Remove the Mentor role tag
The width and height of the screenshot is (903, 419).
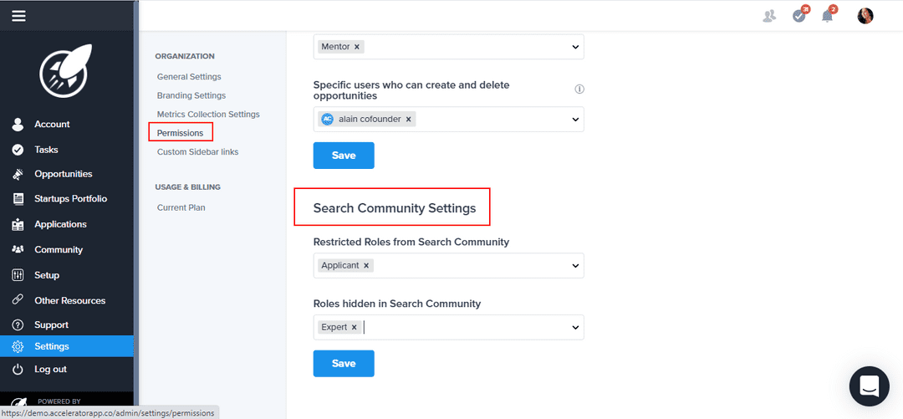(x=357, y=47)
